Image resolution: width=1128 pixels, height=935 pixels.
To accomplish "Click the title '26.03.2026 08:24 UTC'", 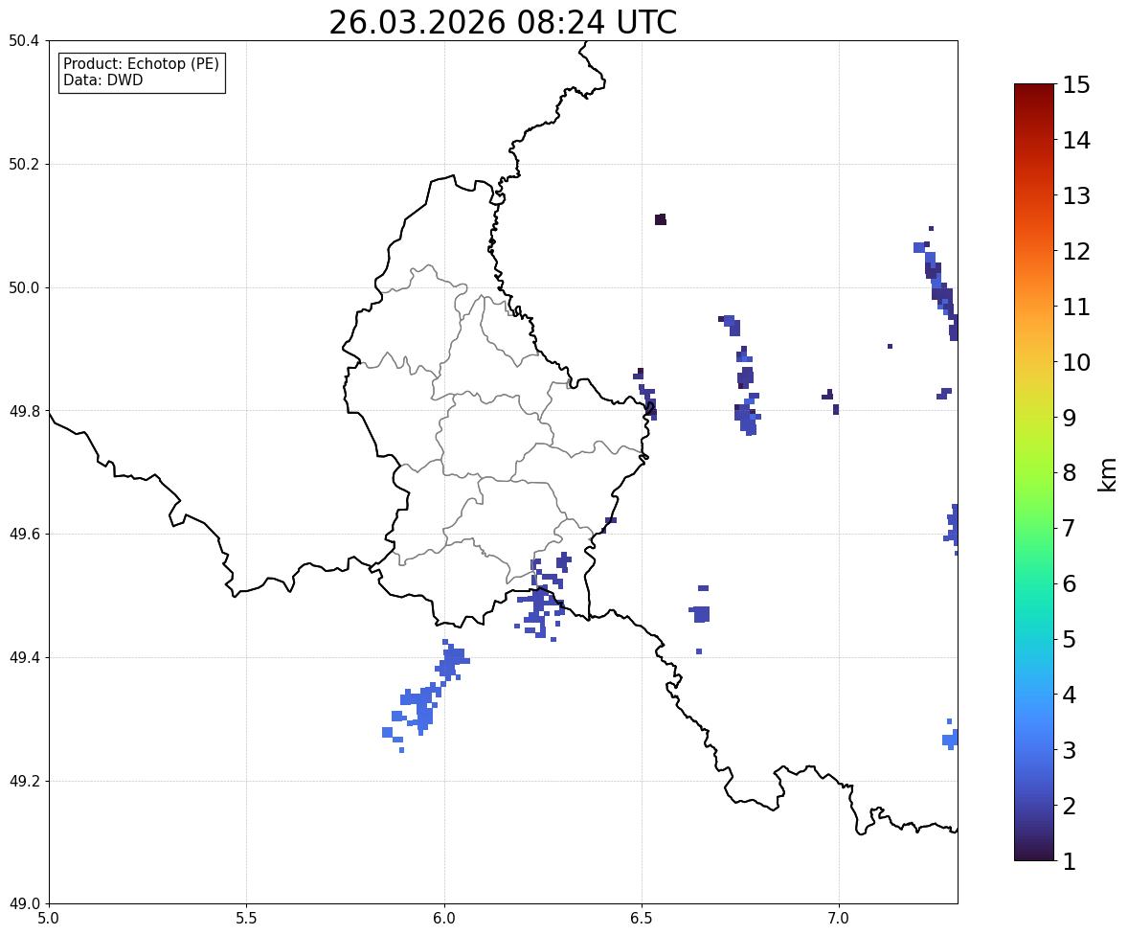I will tap(503, 22).
